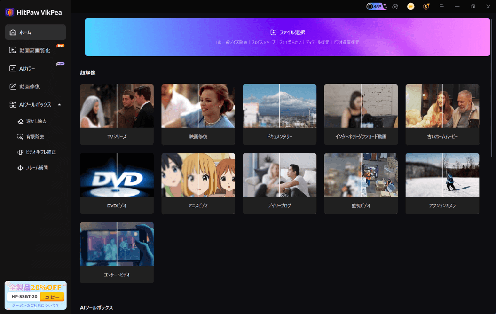Click the ファイル選択 upload banner
Image resolution: width=496 pixels, height=315 pixels.
[x=288, y=37]
